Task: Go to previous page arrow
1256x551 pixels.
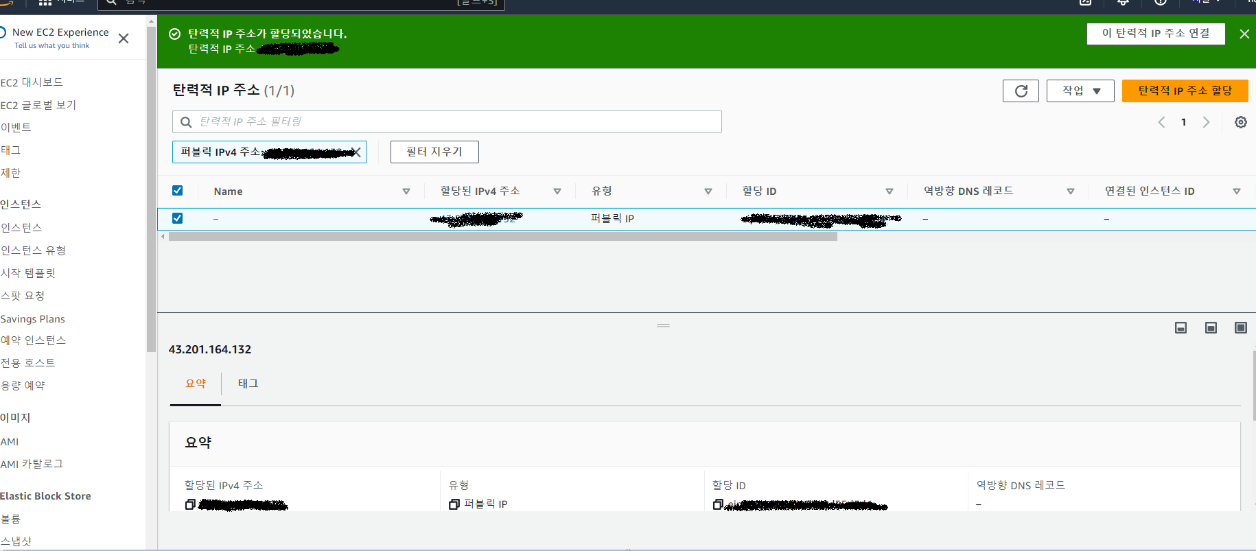Action: click(1161, 122)
